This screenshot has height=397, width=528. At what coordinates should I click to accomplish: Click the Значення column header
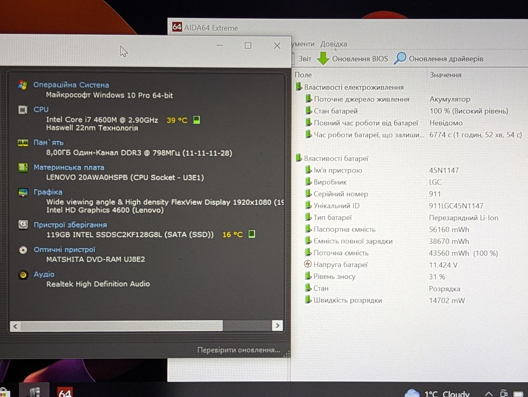tap(445, 75)
